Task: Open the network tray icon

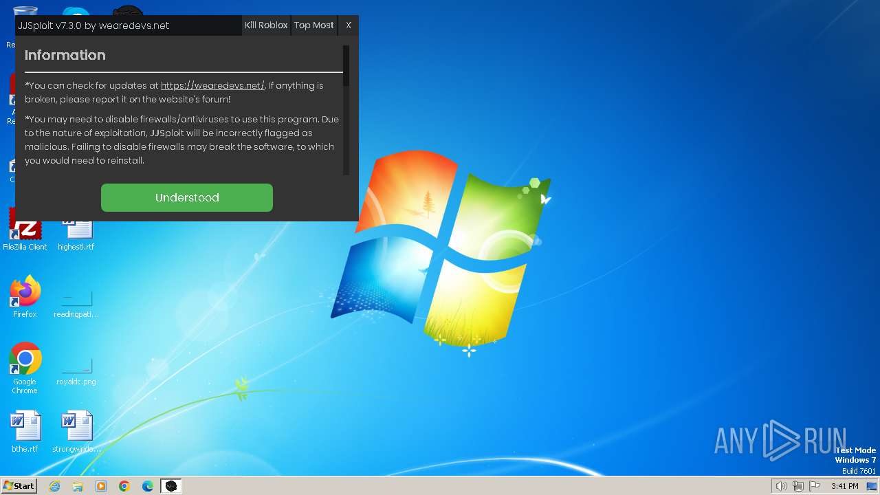Action: [798, 486]
